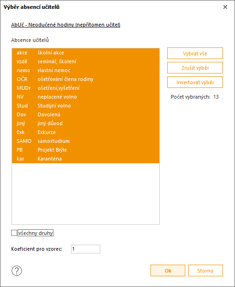Enable the 'všechny druhy' checkbox
235x287 pixels.
[14, 233]
